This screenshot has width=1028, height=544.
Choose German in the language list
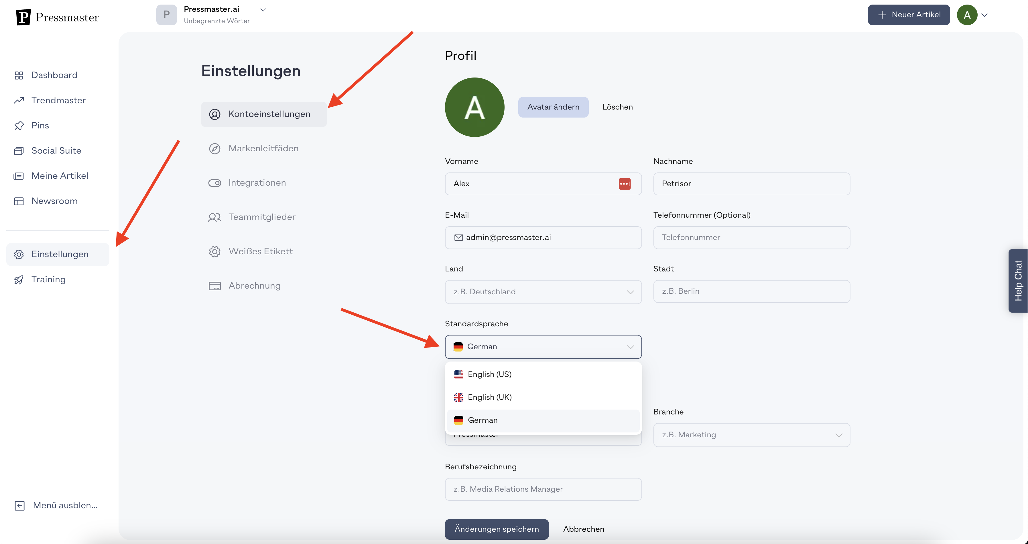click(543, 420)
